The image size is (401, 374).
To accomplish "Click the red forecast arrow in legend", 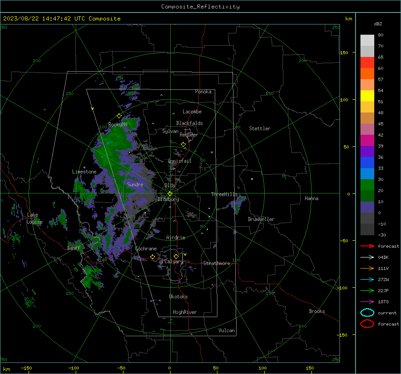I will click(x=367, y=246).
